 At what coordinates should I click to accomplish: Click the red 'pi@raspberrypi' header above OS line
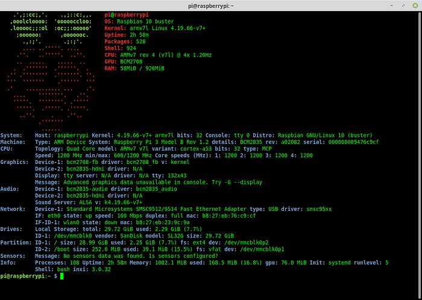pyautogui.click(x=127, y=15)
